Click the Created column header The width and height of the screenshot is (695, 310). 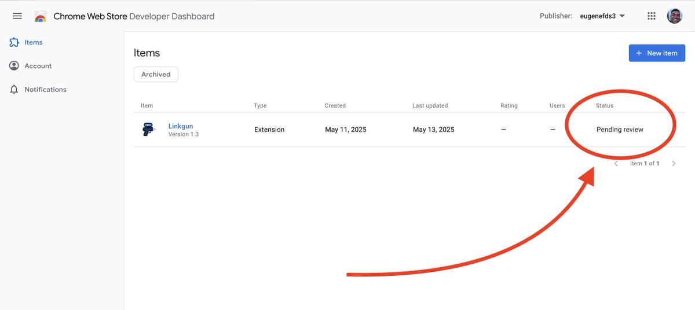coord(335,106)
